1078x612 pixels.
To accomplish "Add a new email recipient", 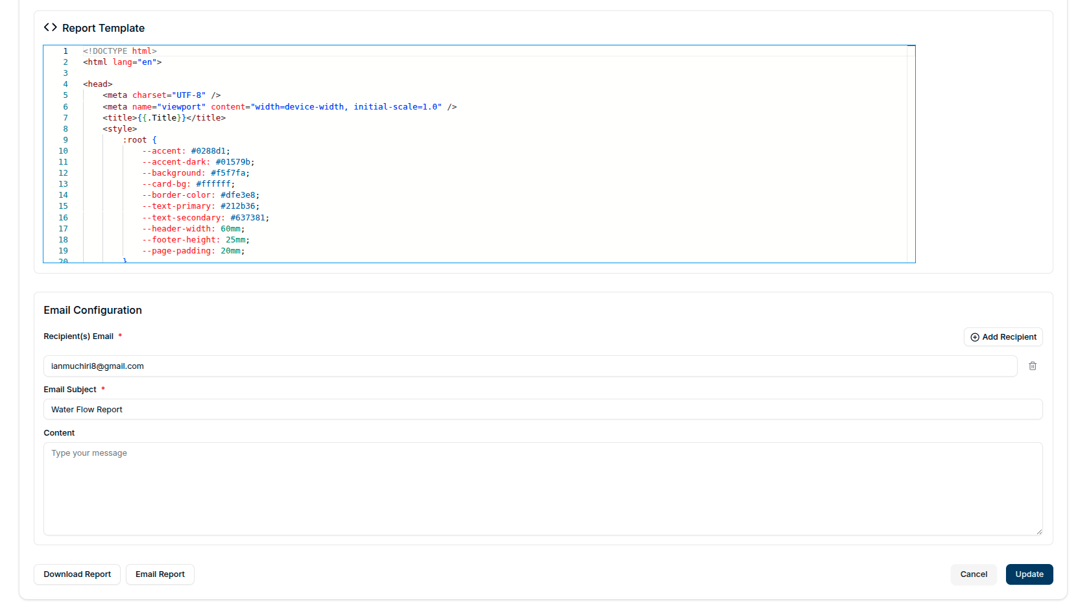I will [1003, 337].
